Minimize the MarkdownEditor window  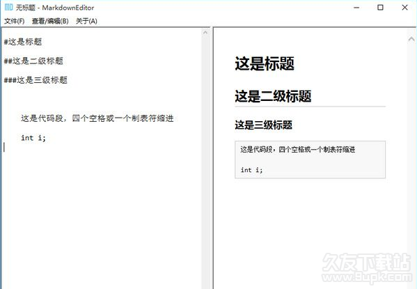[356, 8]
